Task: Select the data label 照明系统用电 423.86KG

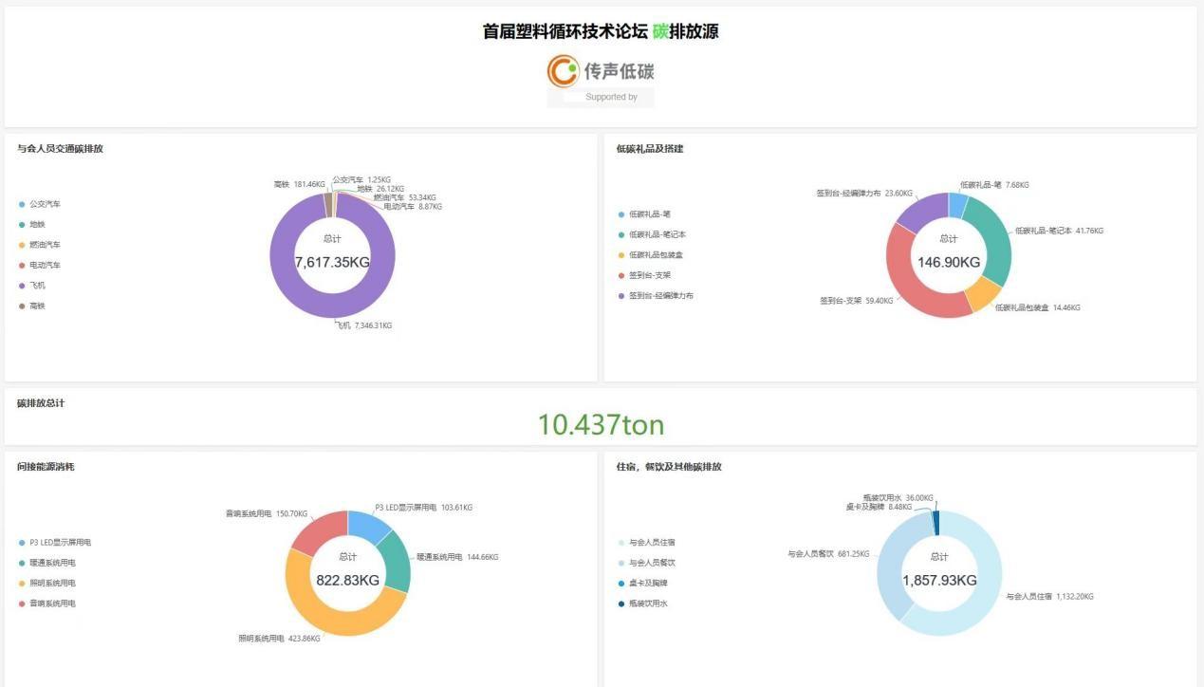Action: tap(279, 639)
